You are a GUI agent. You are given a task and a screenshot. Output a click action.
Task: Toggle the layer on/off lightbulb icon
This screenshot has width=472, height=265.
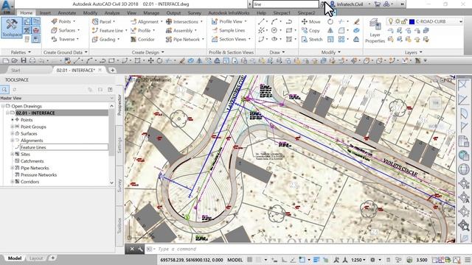(391, 21)
